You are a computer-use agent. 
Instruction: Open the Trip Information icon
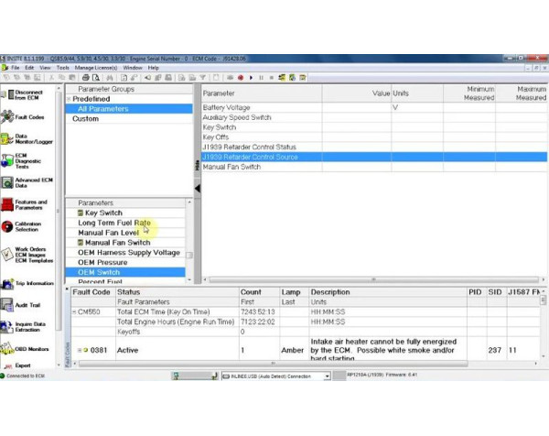pyautogui.click(x=8, y=284)
